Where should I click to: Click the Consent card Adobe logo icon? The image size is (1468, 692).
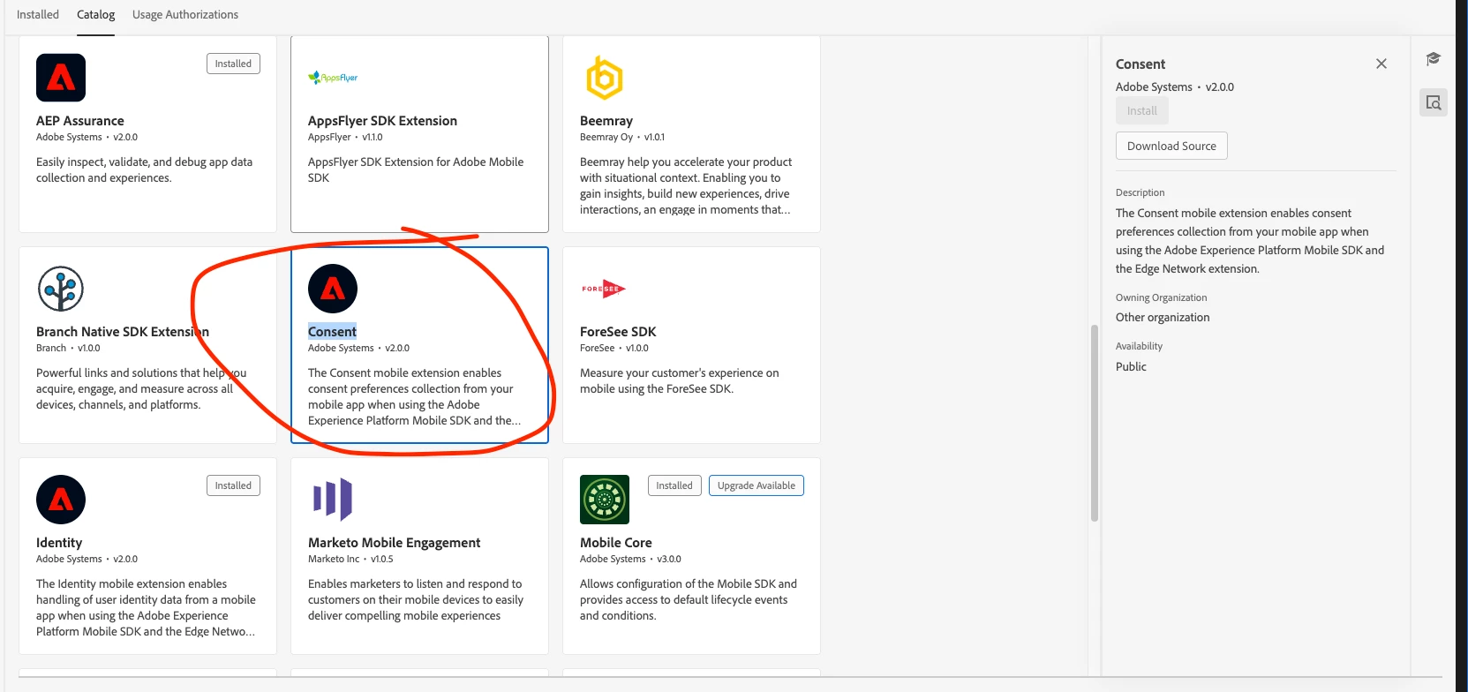coord(333,289)
